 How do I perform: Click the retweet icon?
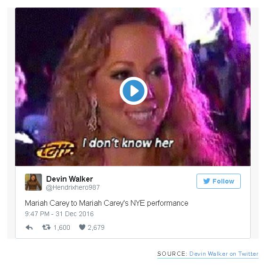[x=46, y=227]
